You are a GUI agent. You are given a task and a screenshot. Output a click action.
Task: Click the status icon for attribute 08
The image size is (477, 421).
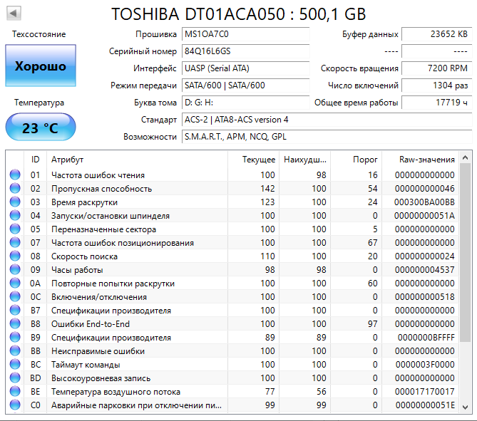pyautogui.click(x=15, y=256)
